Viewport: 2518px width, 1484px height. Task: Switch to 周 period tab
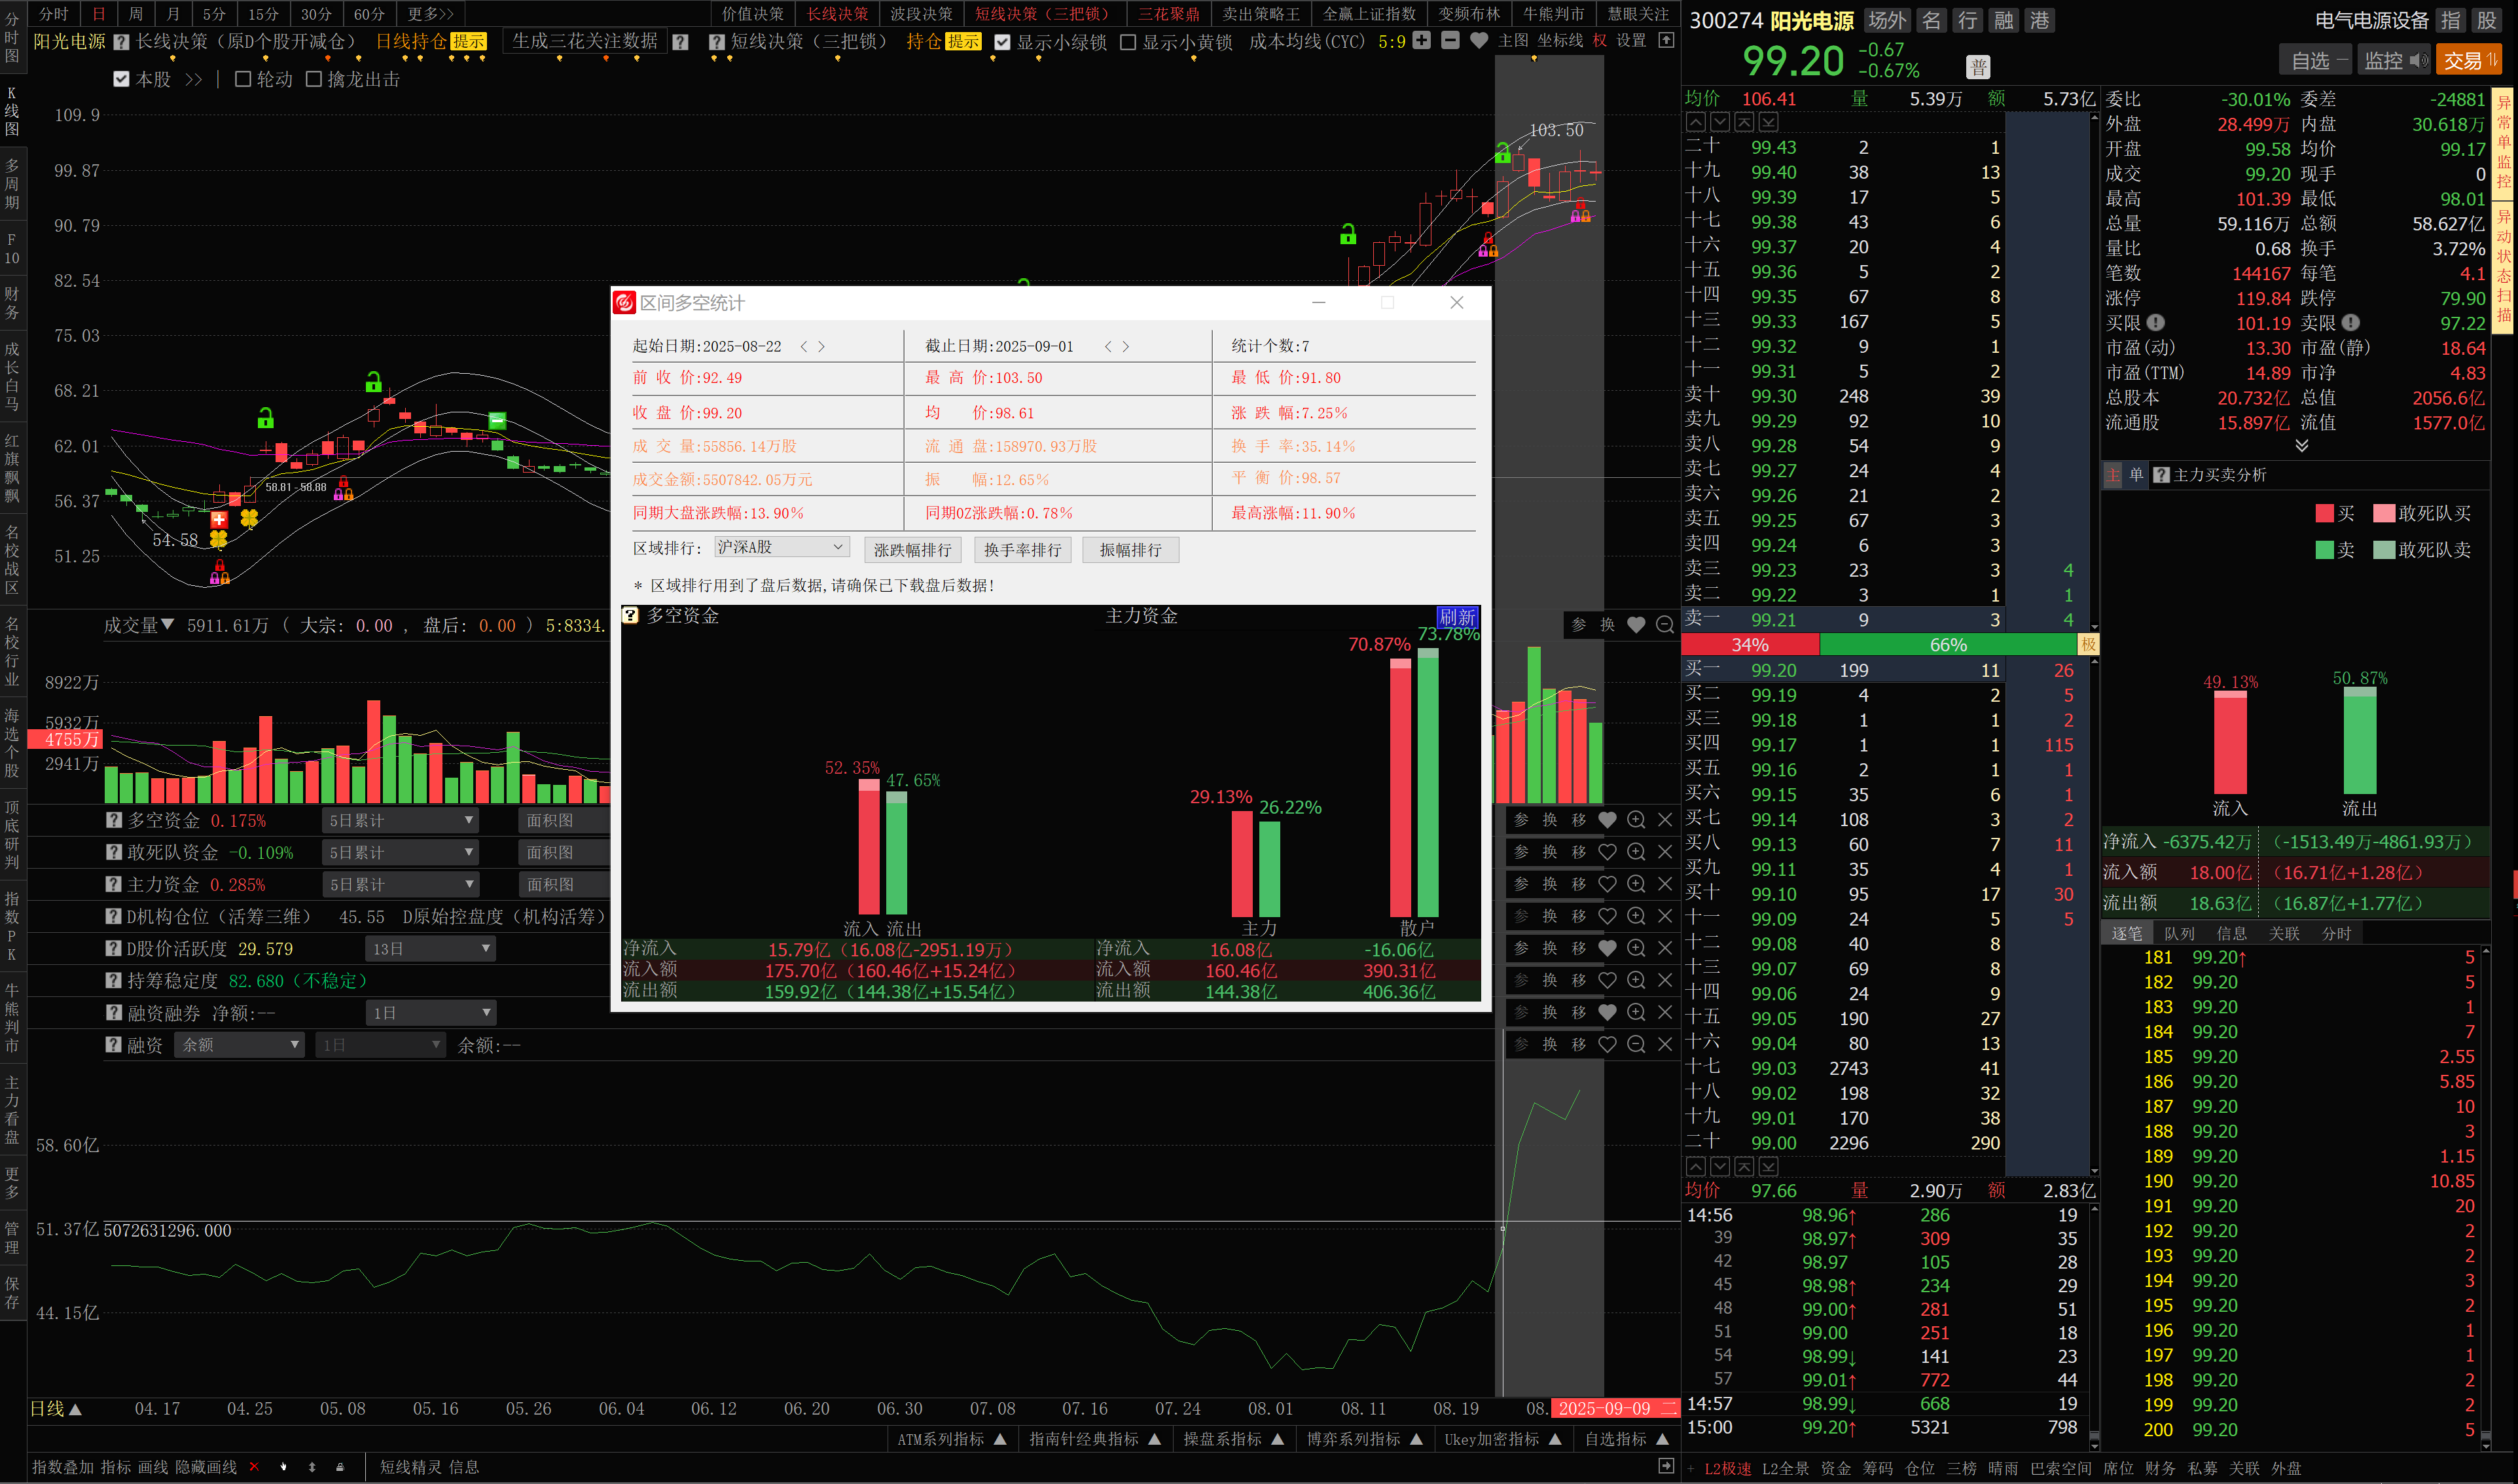click(x=136, y=14)
